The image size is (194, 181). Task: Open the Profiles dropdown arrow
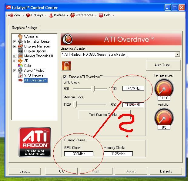point(67,15)
